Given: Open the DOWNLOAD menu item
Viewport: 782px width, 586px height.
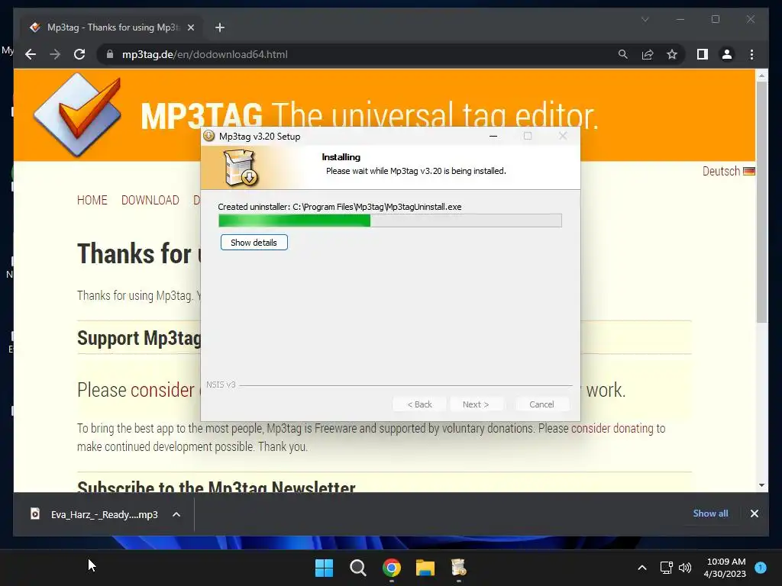Looking at the screenshot, I should click(150, 201).
